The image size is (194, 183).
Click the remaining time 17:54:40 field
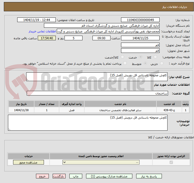47,38
